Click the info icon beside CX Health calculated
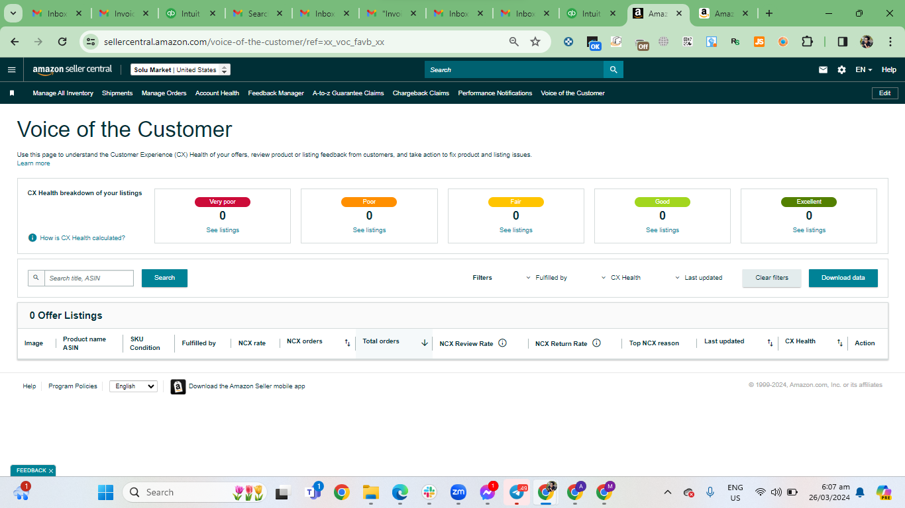The image size is (905, 508). tap(32, 237)
